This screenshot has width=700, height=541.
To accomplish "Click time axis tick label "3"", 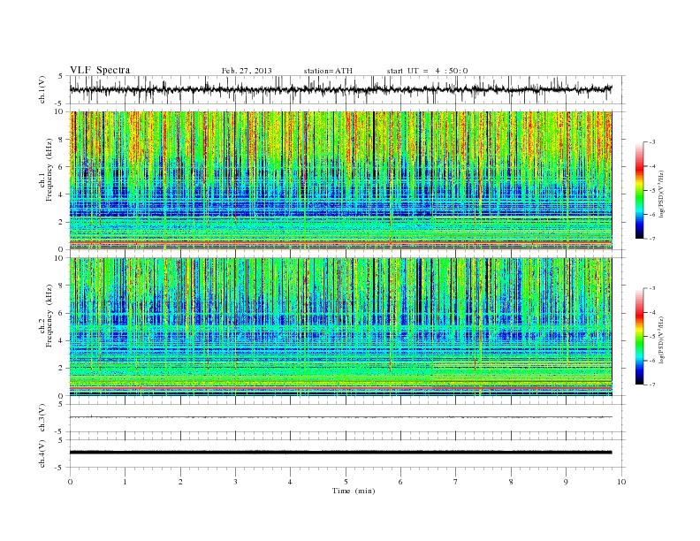I will 235,482.
